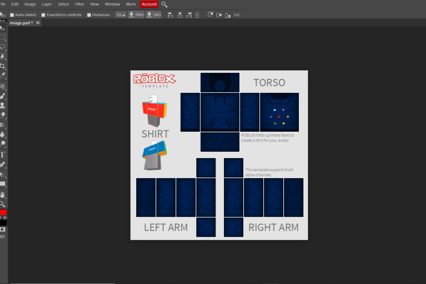This screenshot has width=426, height=284.
Task: Align layers to left edges
Action: [170, 15]
